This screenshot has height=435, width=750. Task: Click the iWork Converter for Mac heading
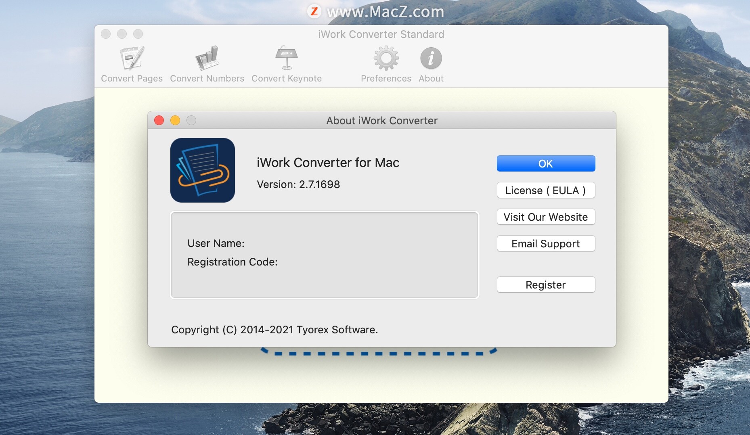tap(328, 163)
